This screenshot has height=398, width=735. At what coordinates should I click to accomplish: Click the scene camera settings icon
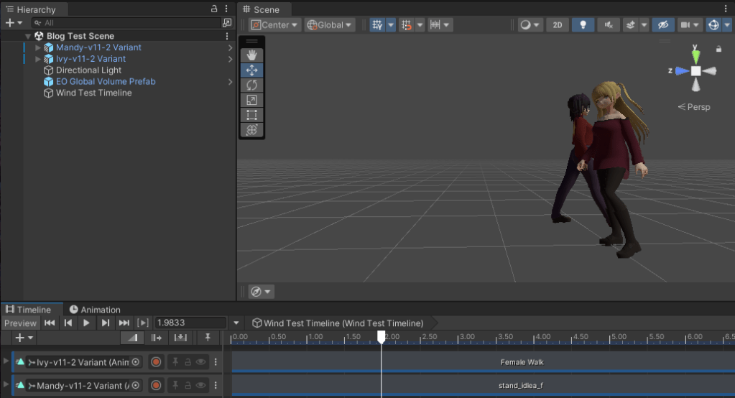(685, 25)
